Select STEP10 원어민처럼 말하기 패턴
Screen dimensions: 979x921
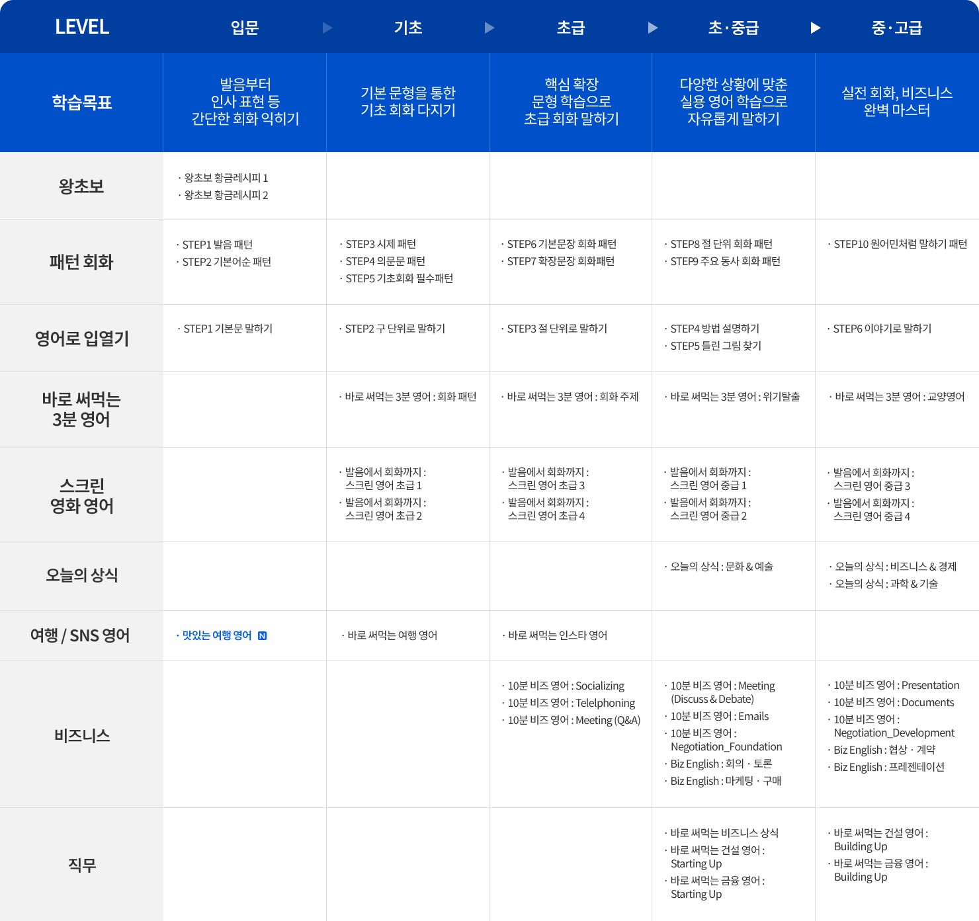(900, 244)
